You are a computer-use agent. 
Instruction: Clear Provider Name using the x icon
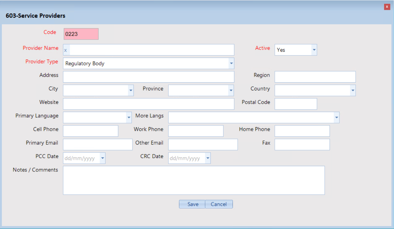coord(65,50)
